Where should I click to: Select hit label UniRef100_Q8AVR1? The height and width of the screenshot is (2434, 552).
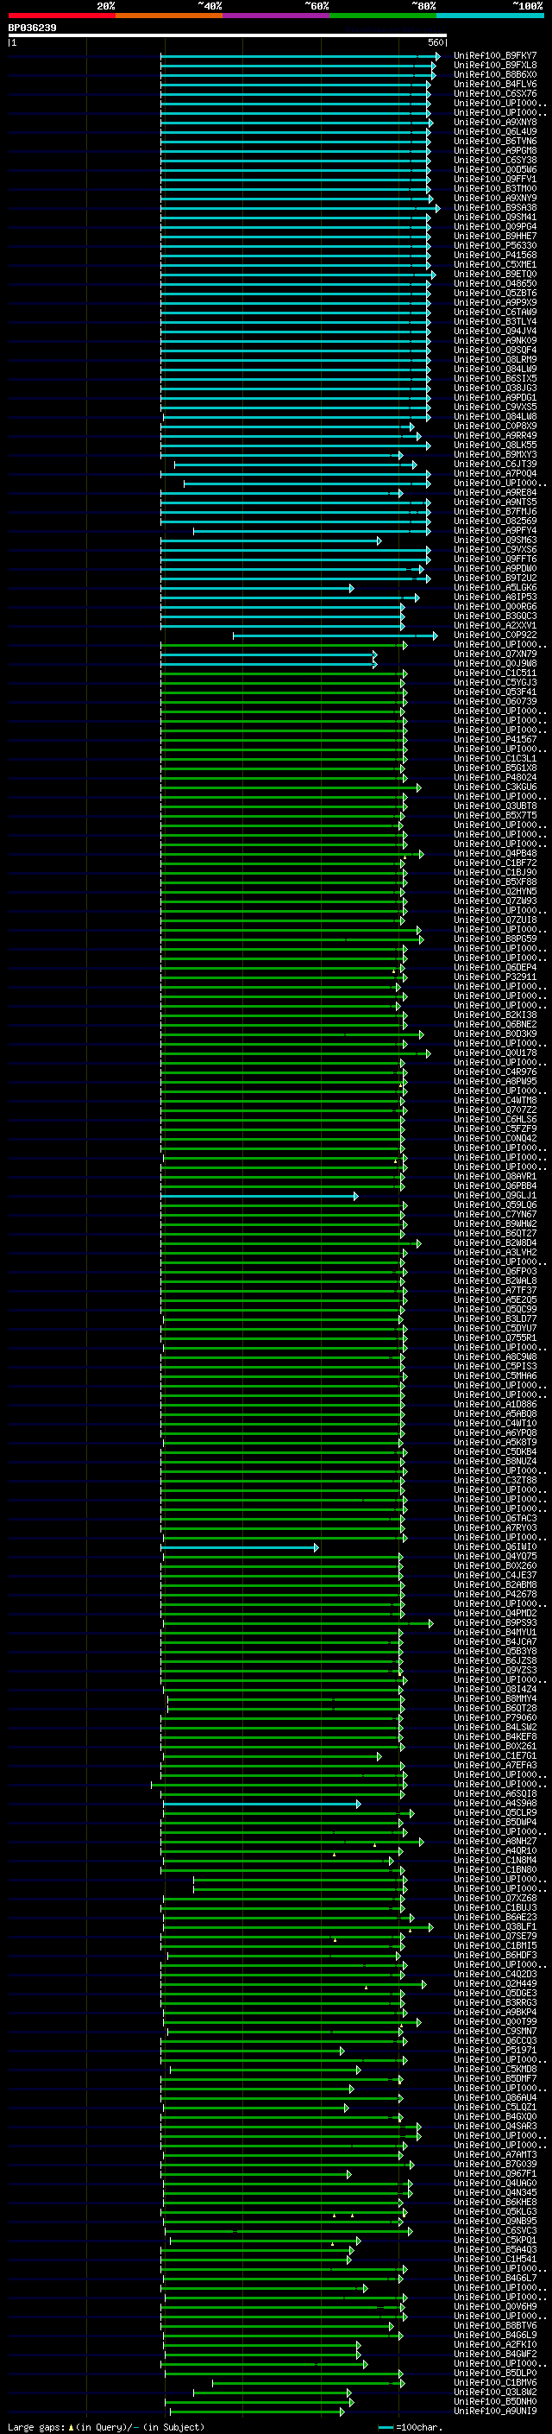(495, 1176)
